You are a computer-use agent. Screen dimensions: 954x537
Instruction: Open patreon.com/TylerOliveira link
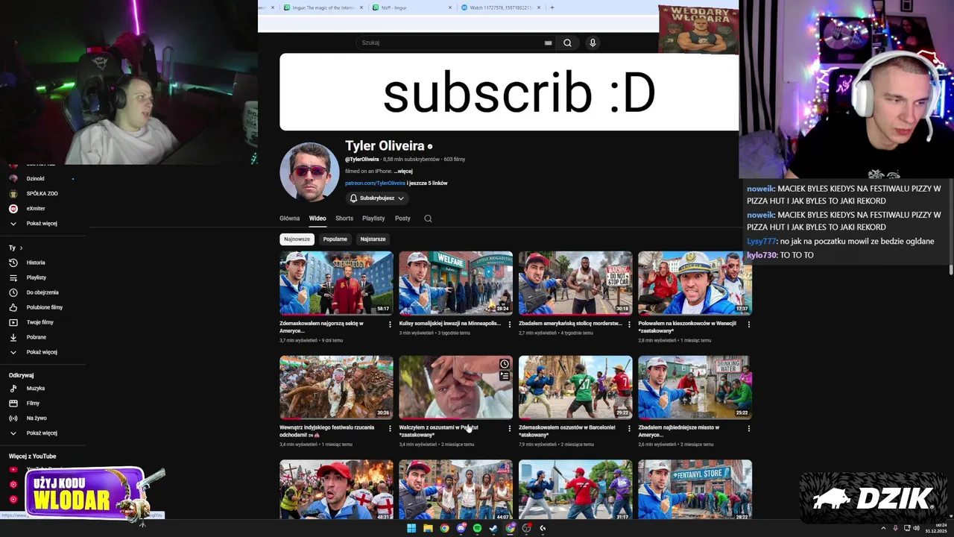(x=375, y=183)
